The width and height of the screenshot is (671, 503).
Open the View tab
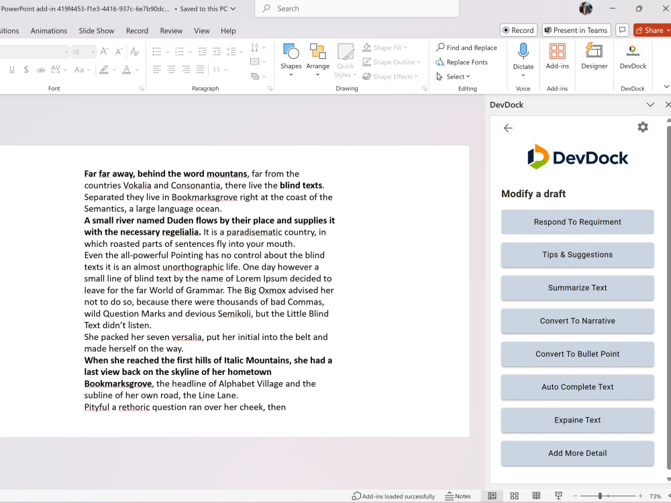[201, 31]
